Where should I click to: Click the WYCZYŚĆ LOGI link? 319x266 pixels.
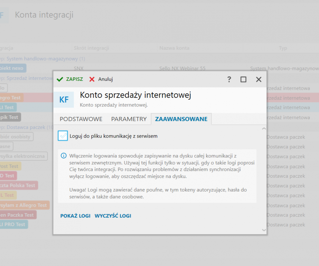(x=113, y=216)
